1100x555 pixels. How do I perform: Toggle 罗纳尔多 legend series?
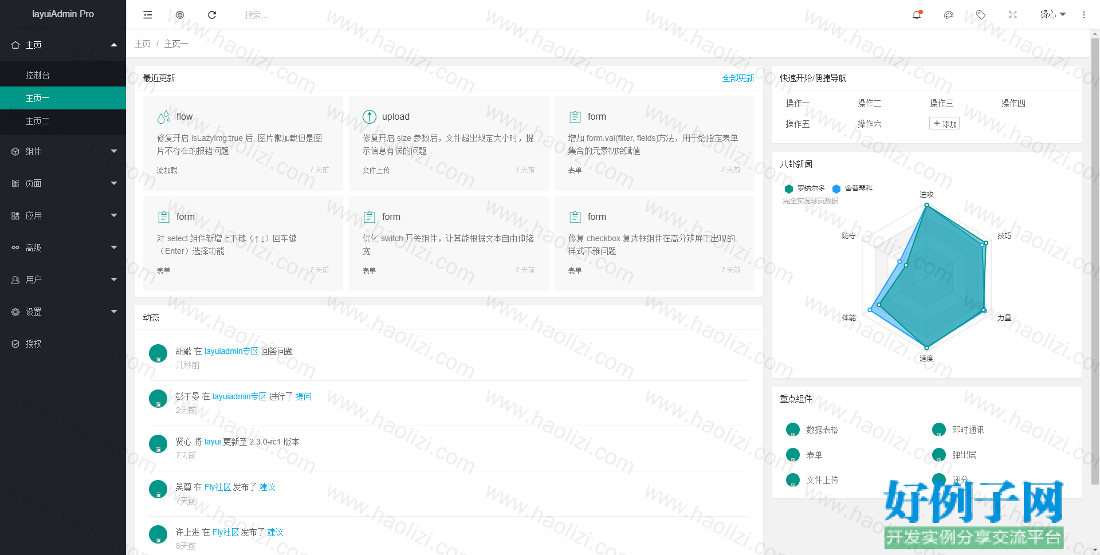tap(804, 188)
